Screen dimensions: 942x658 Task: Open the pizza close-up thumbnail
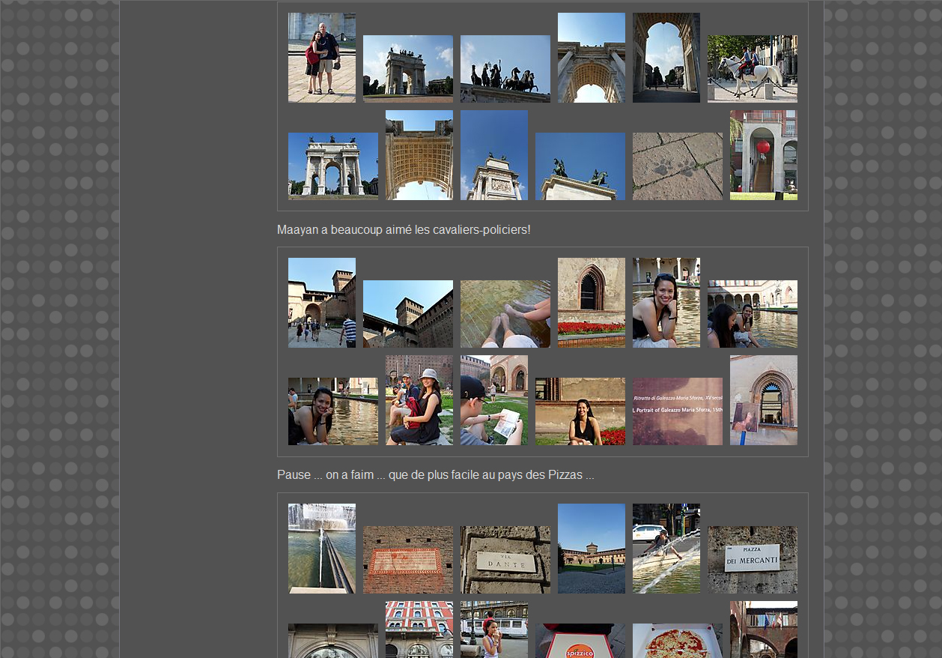(677, 641)
